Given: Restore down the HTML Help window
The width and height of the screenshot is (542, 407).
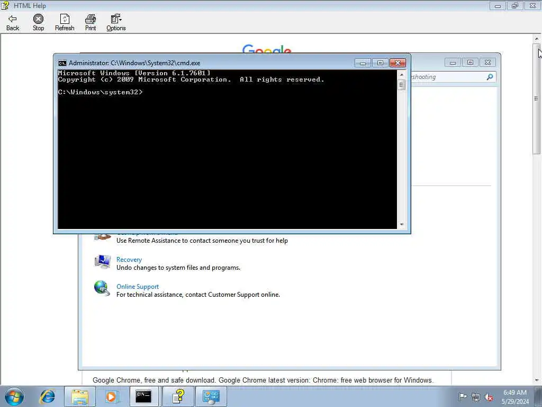Looking at the screenshot, I should click(x=515, y=5).
